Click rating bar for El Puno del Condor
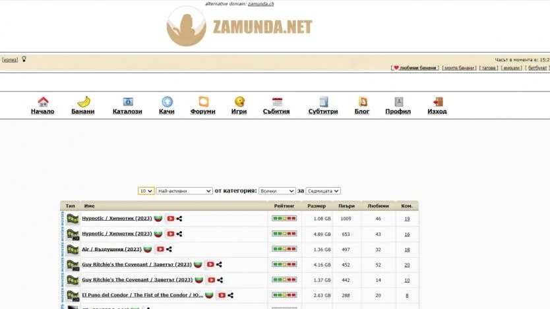The image size is (550, 309). 284,295
